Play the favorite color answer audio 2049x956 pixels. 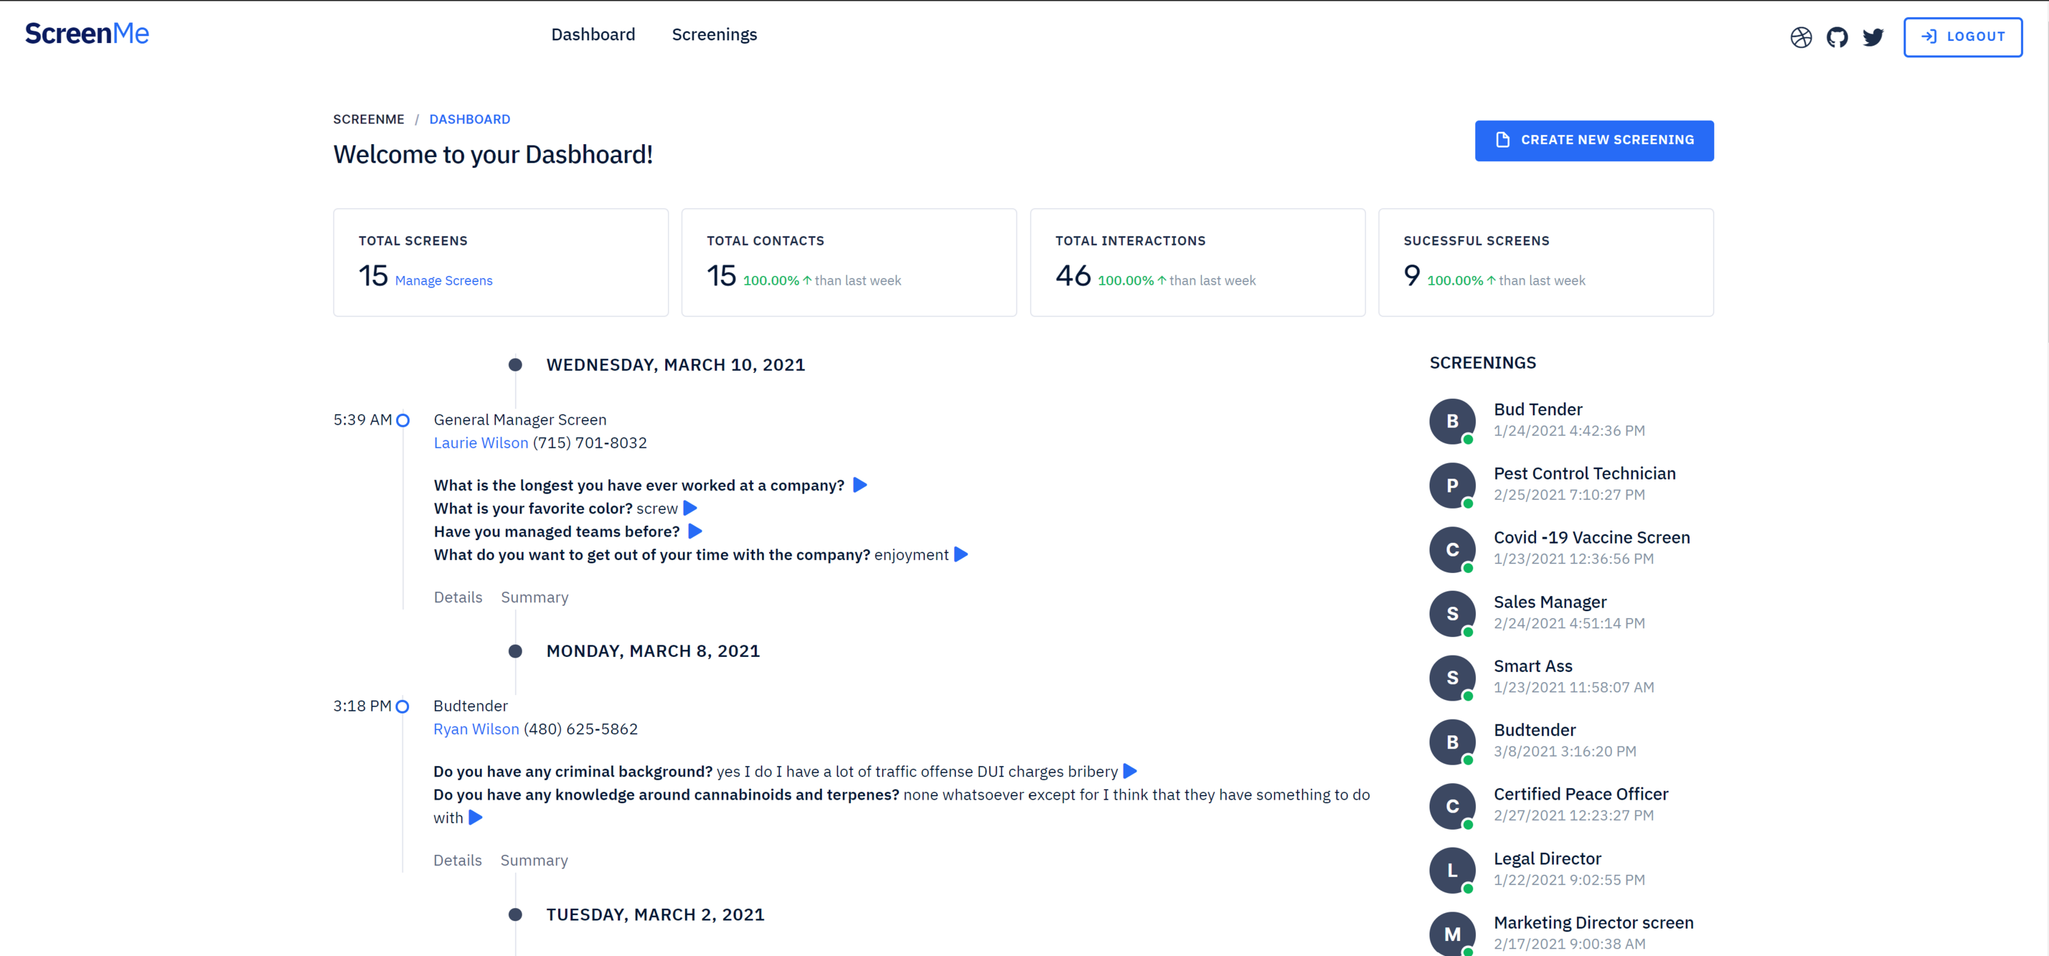pos(691,508)
